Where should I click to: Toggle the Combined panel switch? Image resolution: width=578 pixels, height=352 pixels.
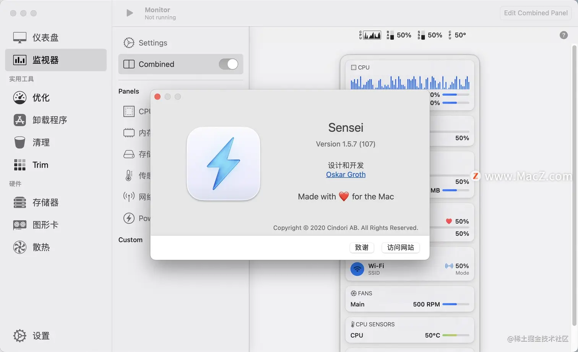click(229, 64)
